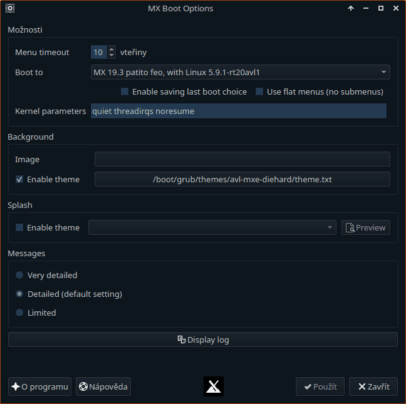The image size is (406, 404).
Task: Click the MX Linux logo at the bottom
Action: pyautogui.click(x=214, y=386)
